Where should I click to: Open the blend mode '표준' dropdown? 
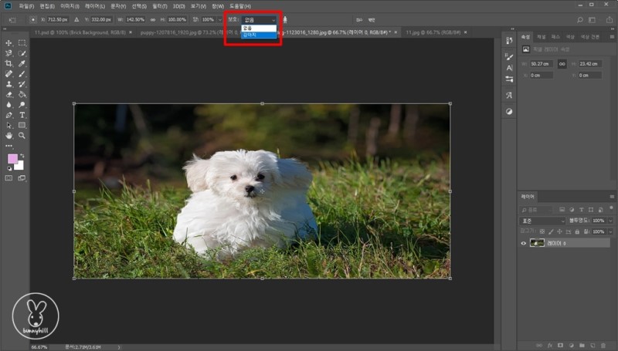coord(542,221)
